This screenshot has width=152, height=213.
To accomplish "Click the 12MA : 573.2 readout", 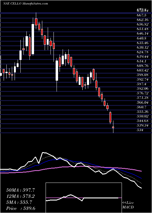I will tap(20, 196).
